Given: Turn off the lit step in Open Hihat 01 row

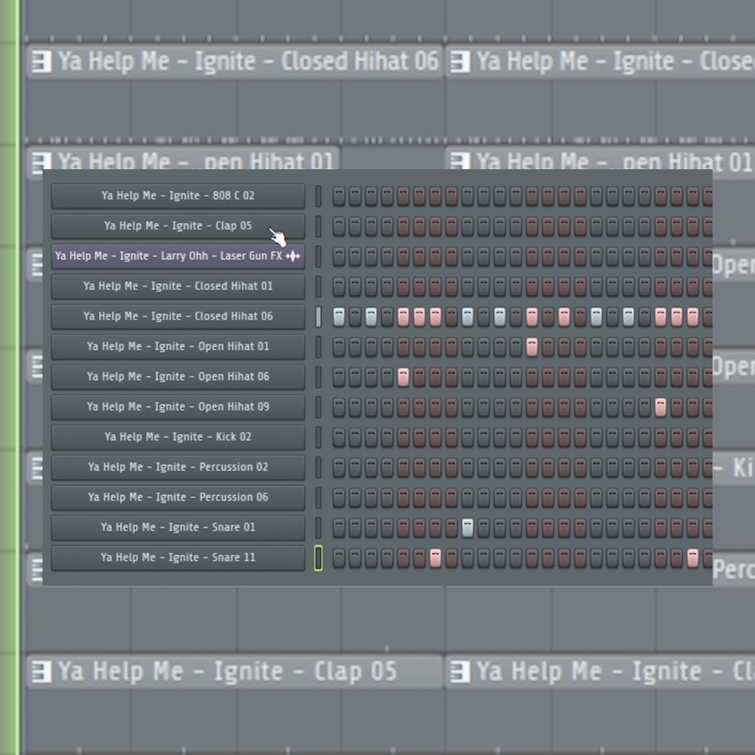Looking at the screenshot, I should [532, 347].
